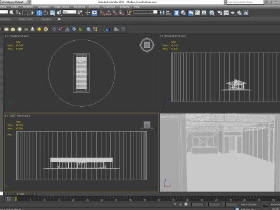Open the Curve Editor icon
280x210 pixels.
[x=197, y=13]
